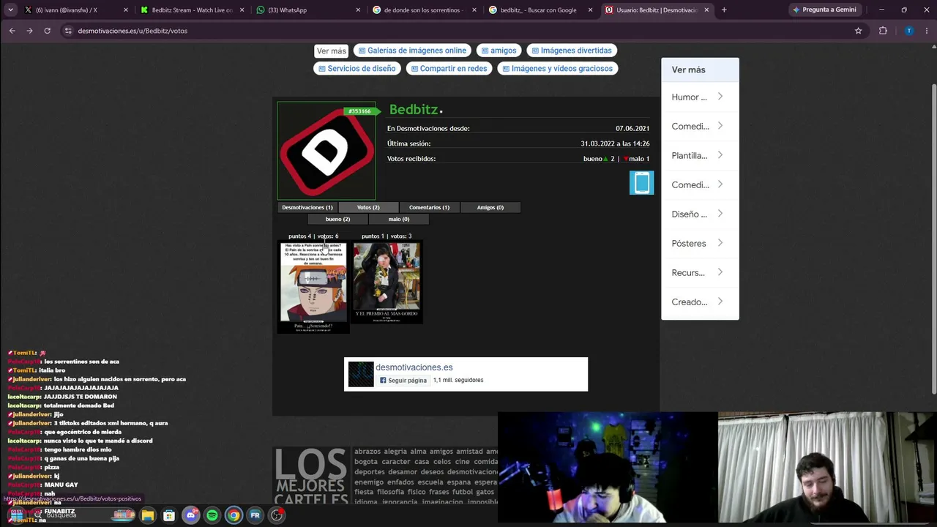The image size is (937, 527).
Task: Open the Pain poster thumbnail
Action: (313, 287)
